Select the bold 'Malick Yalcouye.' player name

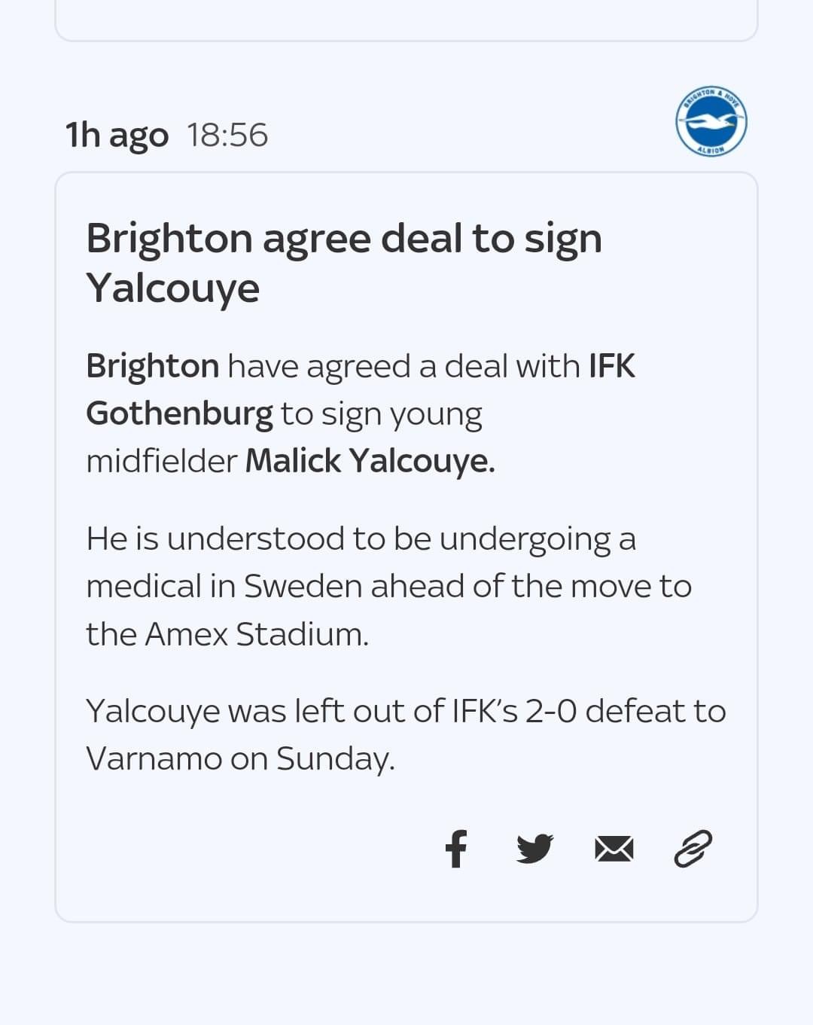pos(370,461)
